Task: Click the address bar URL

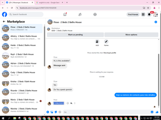Action: point(38,8)
